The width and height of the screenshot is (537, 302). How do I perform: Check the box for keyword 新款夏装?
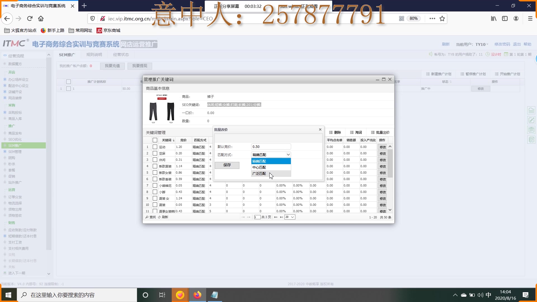tap(155, 166)
